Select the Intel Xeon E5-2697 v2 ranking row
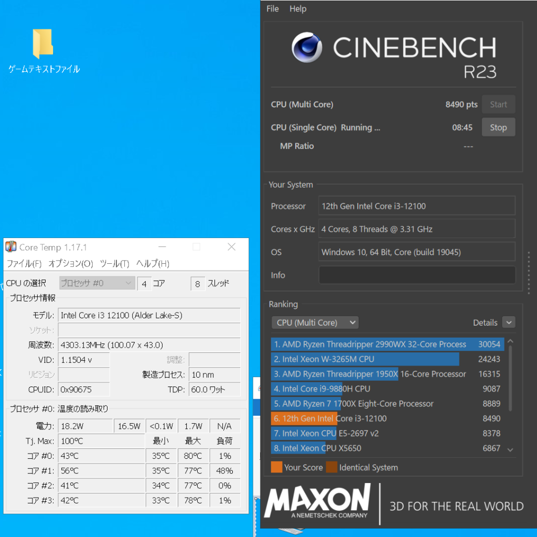537x537 pixels. click(x=388, y=433)
